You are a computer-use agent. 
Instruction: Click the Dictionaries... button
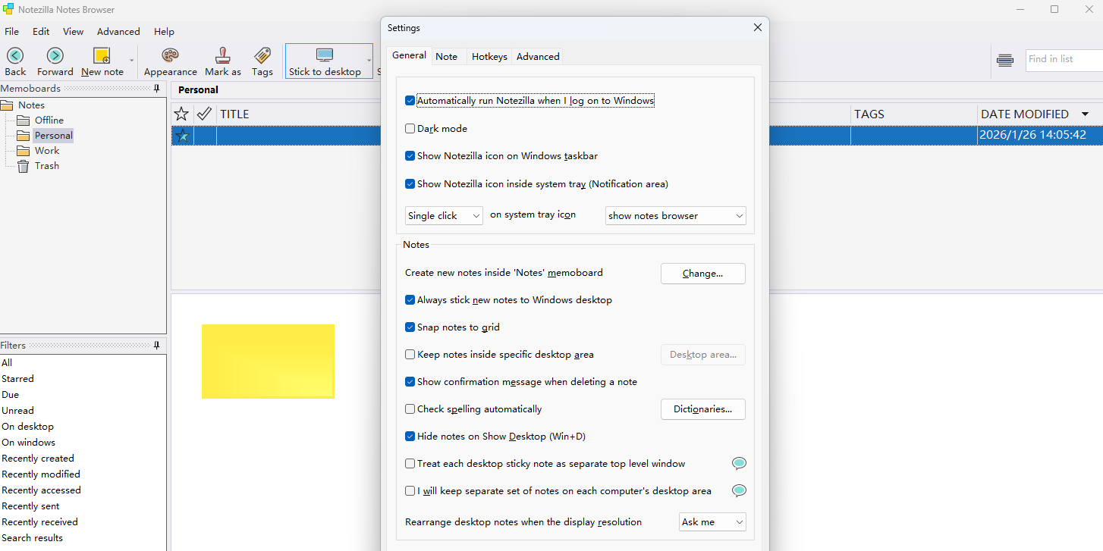pyautogui.click(x=702, y=409)
